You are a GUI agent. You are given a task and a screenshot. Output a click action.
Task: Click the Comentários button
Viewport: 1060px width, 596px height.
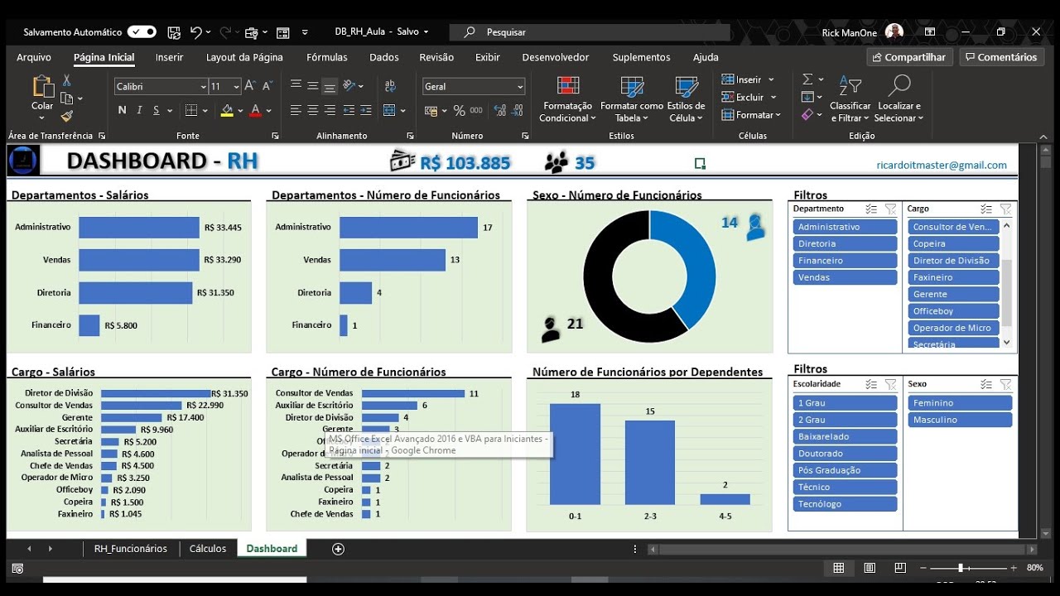tap(1001, 57)
